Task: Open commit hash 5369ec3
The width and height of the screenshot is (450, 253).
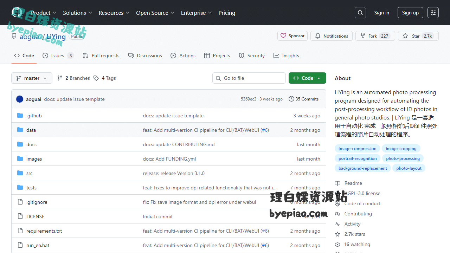Action: (x=249, y=99)
